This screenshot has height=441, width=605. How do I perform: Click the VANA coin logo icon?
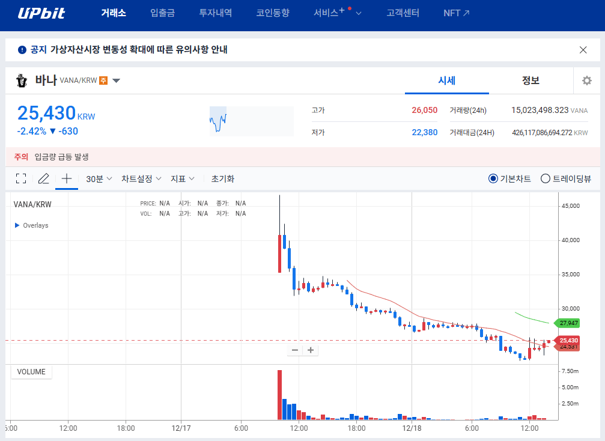22,81
